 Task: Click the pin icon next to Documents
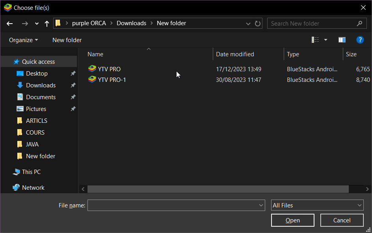pos(73,97)
